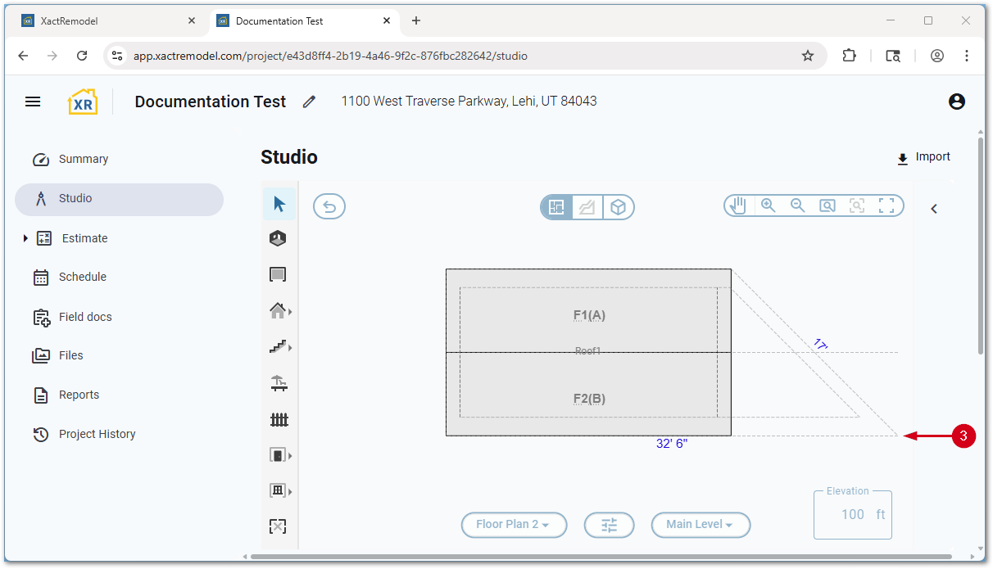Zoom in on the canvas

768,205
